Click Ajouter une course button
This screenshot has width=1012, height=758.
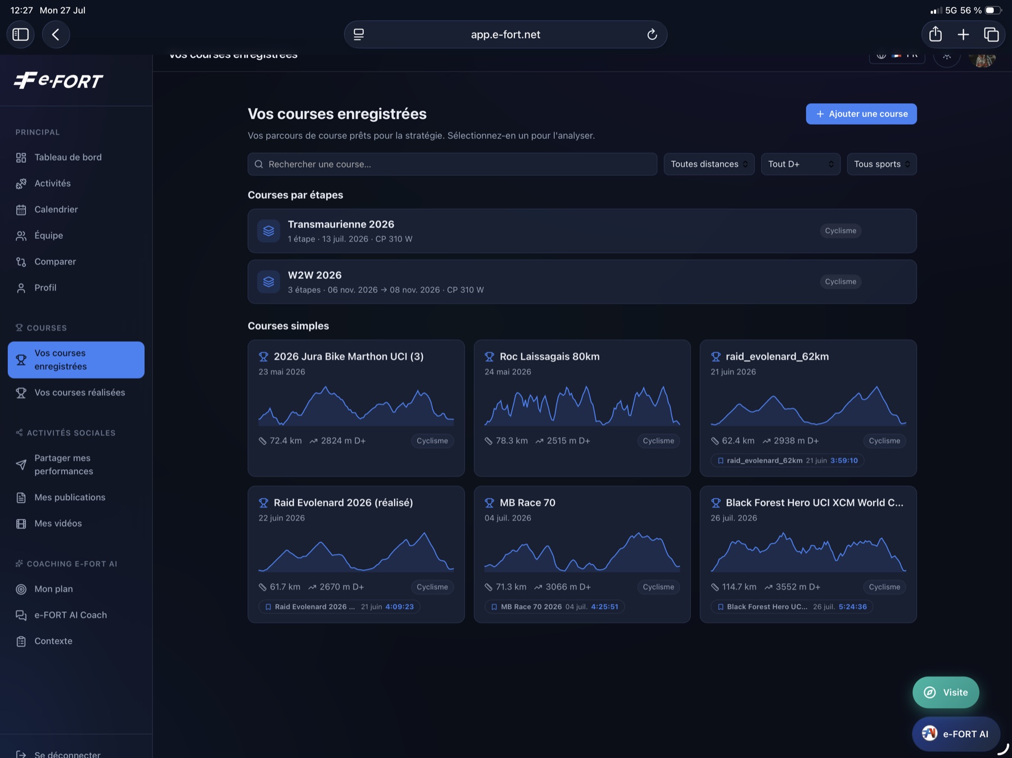861,114
